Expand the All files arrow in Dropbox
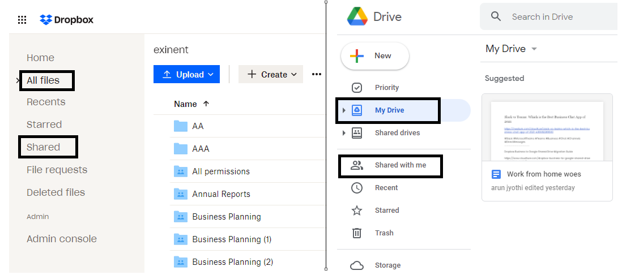 (x=18, y=80)
